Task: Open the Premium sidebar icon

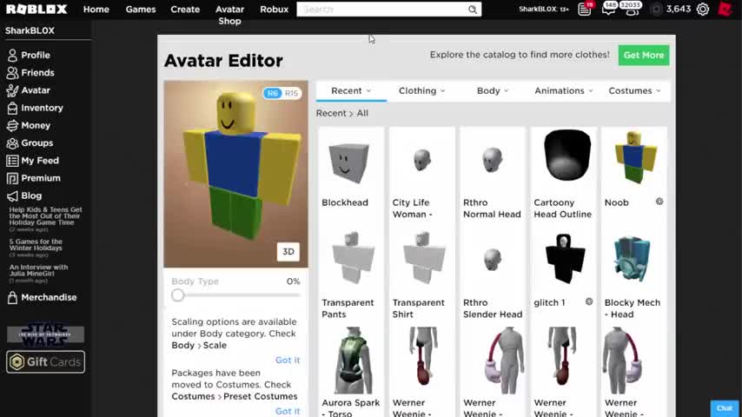Action: pyautogui.click(x=12, y=178)
